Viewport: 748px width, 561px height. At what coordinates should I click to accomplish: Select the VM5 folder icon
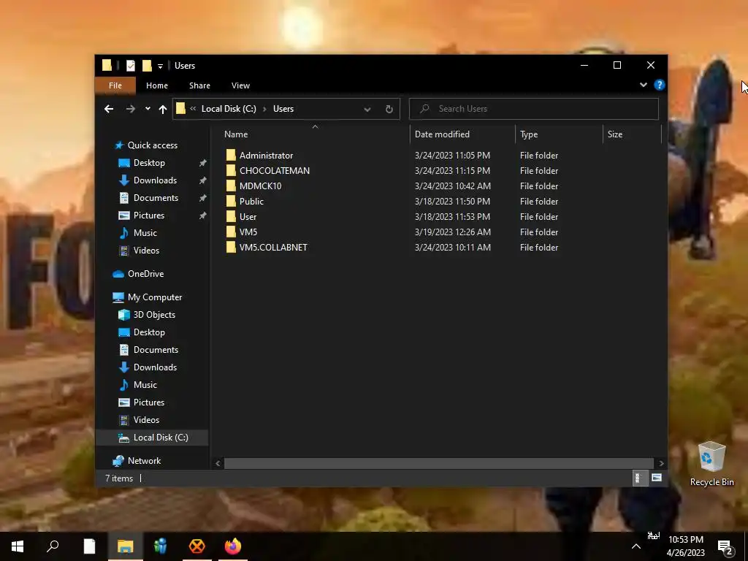click(231, 232)
